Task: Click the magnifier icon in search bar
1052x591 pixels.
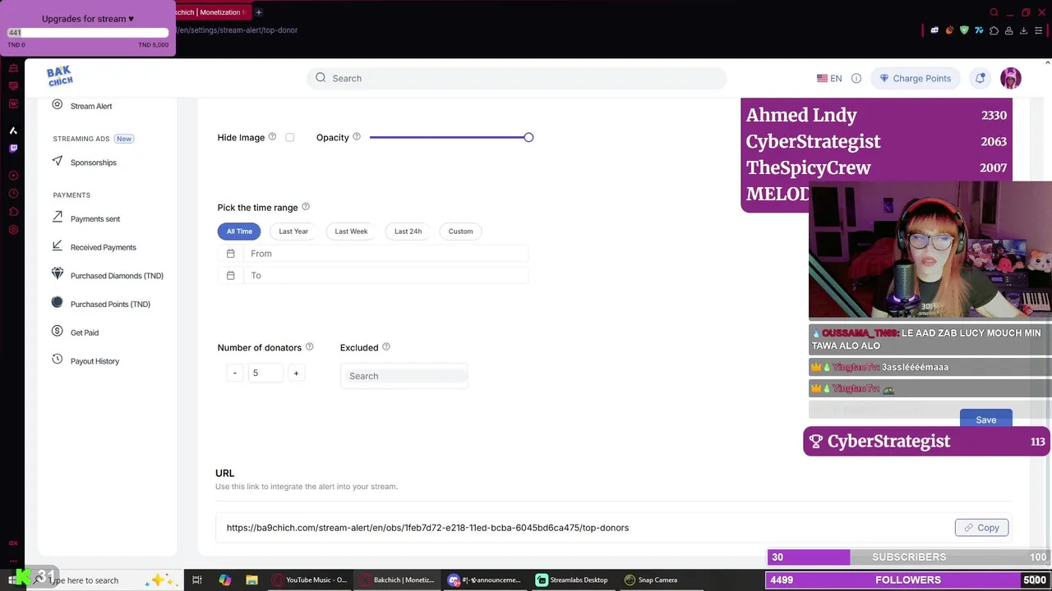Action: 321,78
